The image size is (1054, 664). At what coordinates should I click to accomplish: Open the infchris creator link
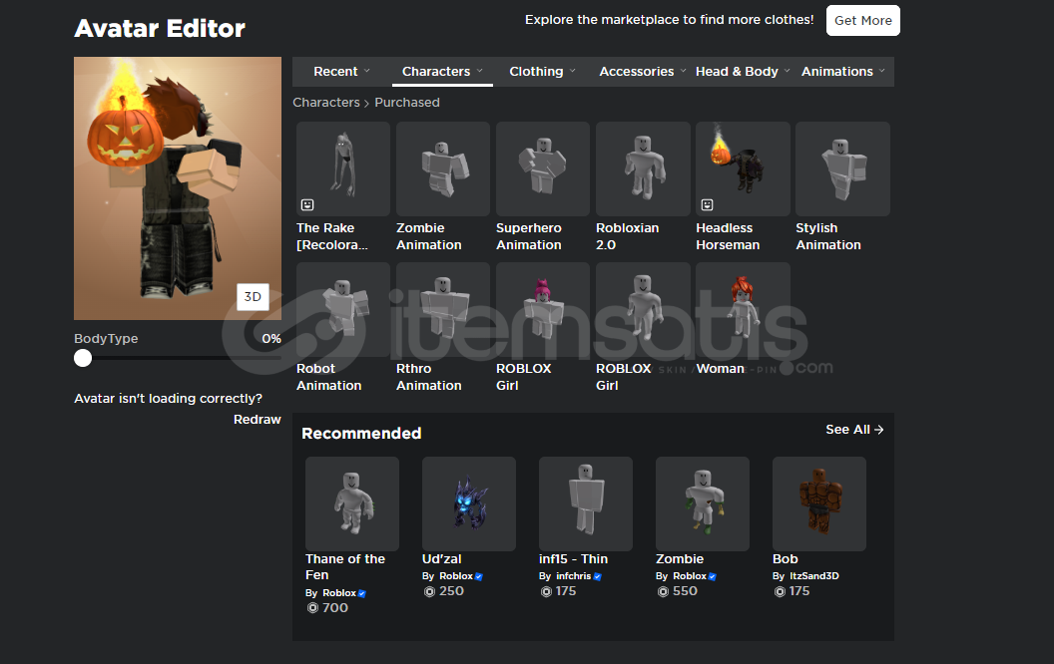(x=573, y=576)
